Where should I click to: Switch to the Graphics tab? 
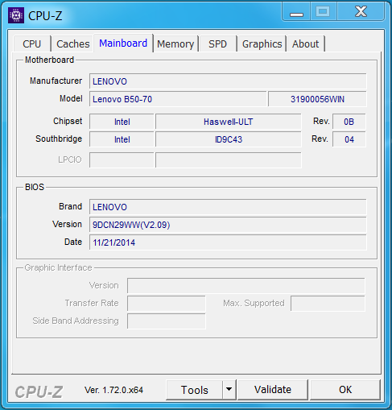(x=262, y=43)
